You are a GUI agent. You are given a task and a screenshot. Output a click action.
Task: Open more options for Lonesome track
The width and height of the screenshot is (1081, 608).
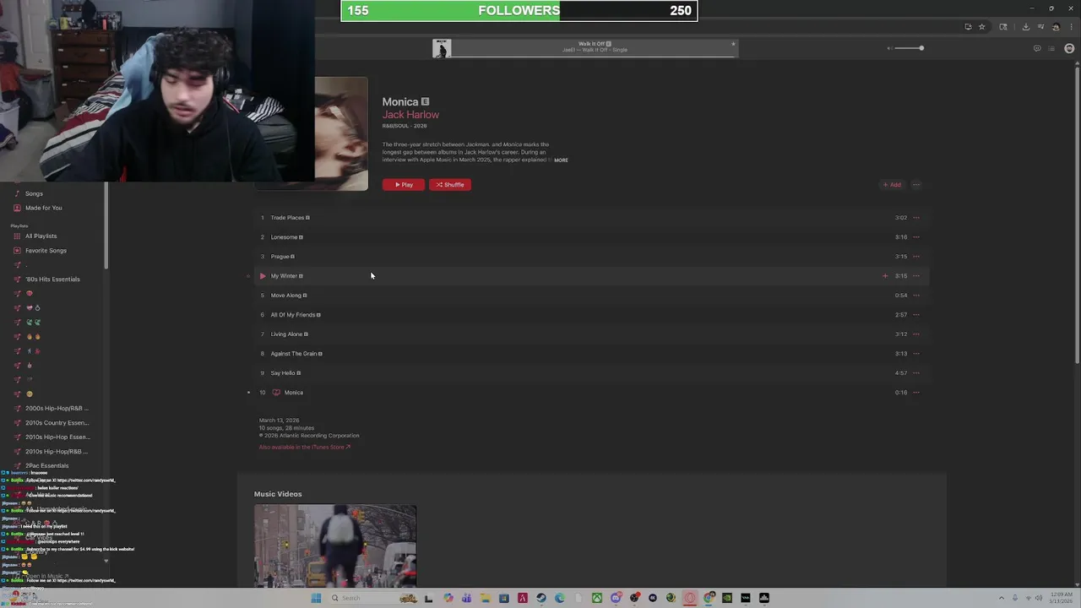tap(916, 237)
